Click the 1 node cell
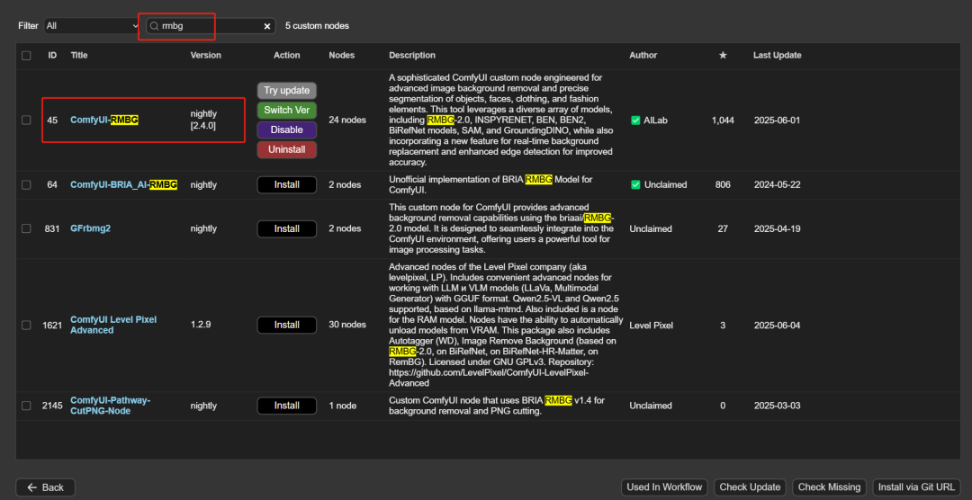The image size is (972, 500). click(343, 406)
